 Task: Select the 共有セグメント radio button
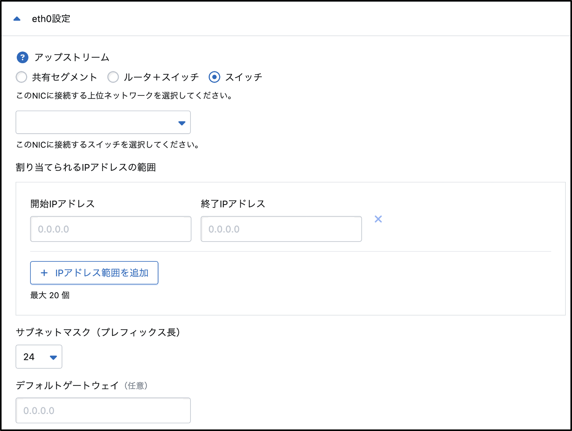coord(21,77)
